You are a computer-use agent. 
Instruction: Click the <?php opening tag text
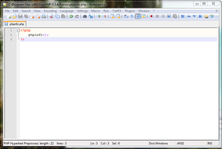point(25,30)
